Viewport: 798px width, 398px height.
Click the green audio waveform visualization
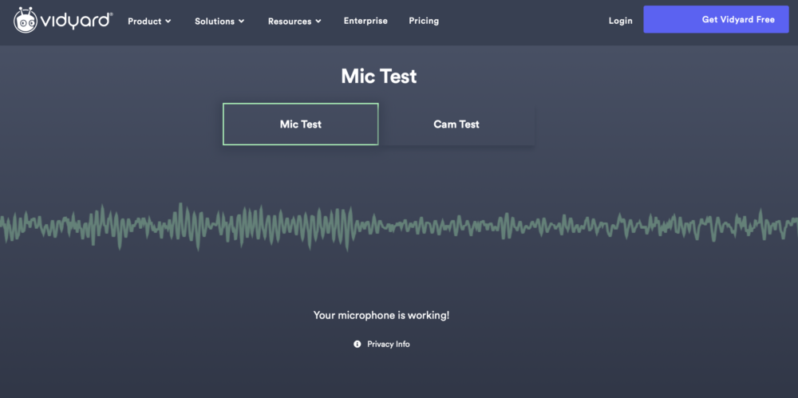(399, 227)
